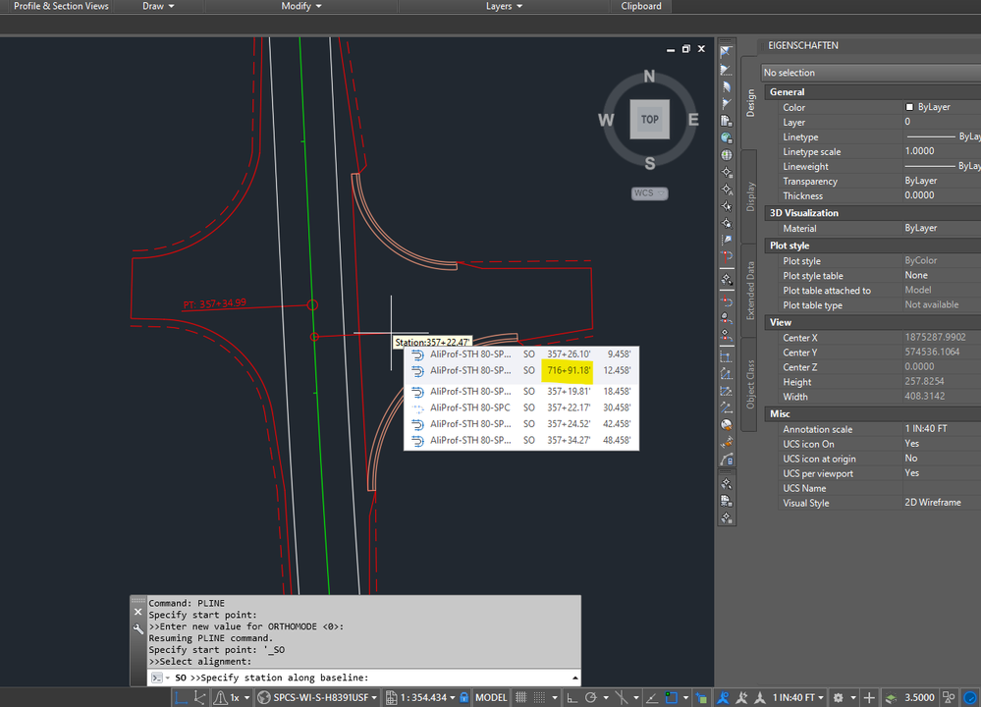Select the AliProf-STH 80-SPC 357+22.17' row

tap(521, 408)
